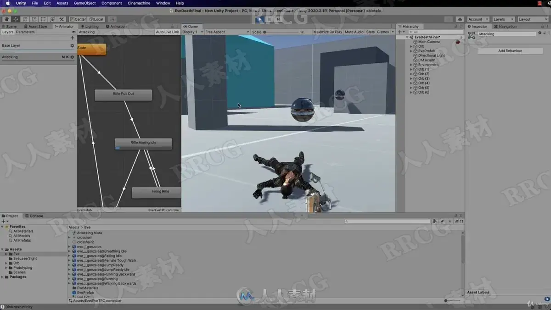This screenshot has width=551, height=310.
Task: Click the Project panel search-by-label icon
Action: pyautogui.click(x=442, y=221)
